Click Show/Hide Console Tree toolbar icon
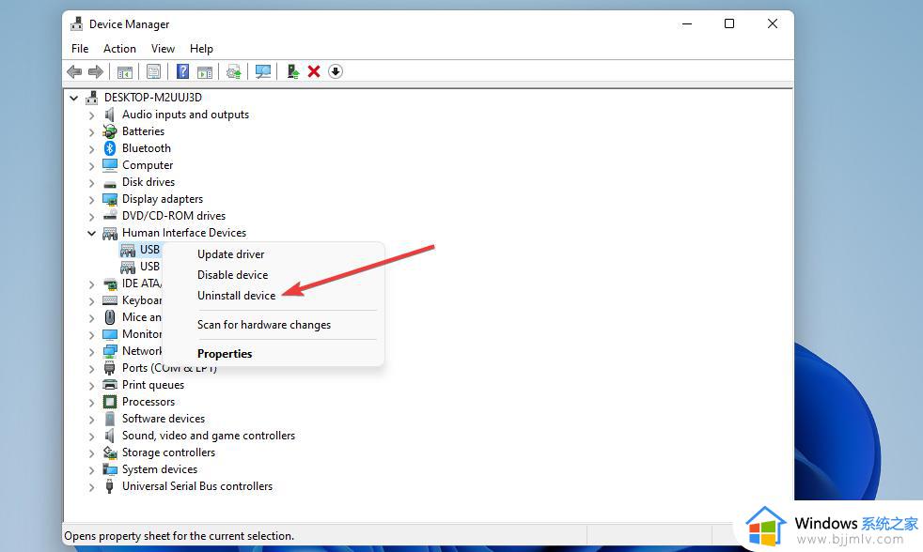Viewport: 923px width, 552px height. [x=124, y=71]
